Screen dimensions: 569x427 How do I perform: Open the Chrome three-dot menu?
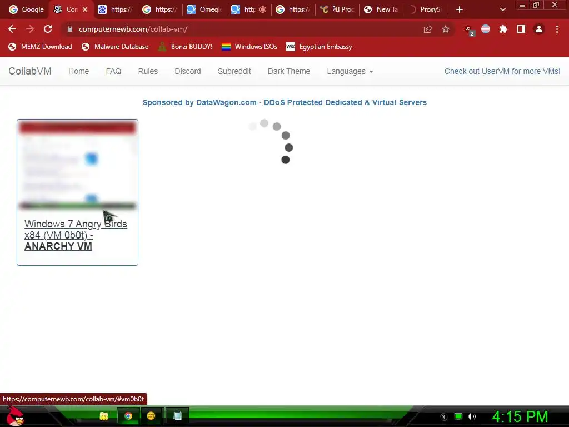pyautogui.click(x=557, y=29)
